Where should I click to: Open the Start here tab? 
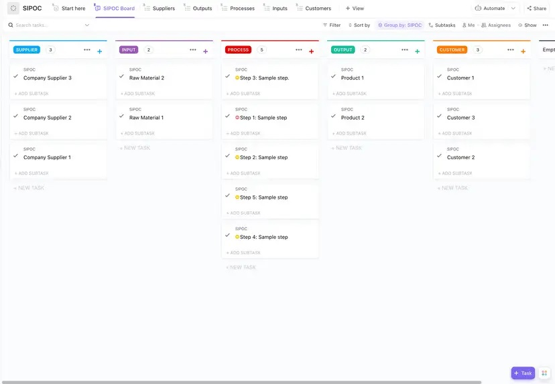tap(69, 8)
